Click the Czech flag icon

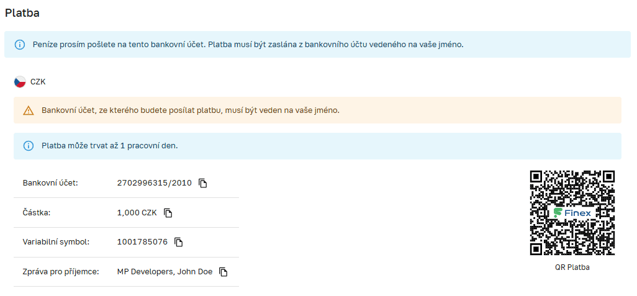(20, 82)
